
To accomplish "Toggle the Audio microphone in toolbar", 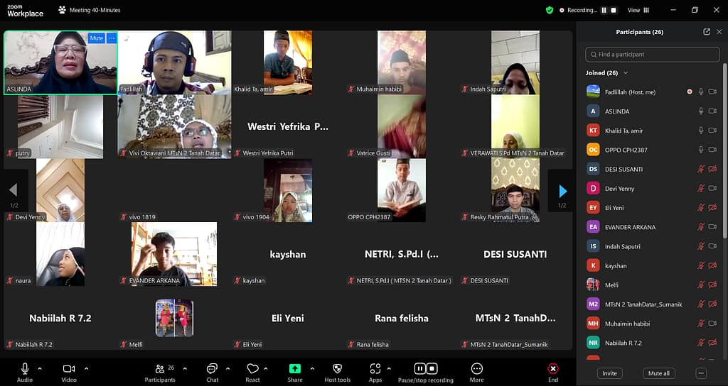I will pos(25,369).
